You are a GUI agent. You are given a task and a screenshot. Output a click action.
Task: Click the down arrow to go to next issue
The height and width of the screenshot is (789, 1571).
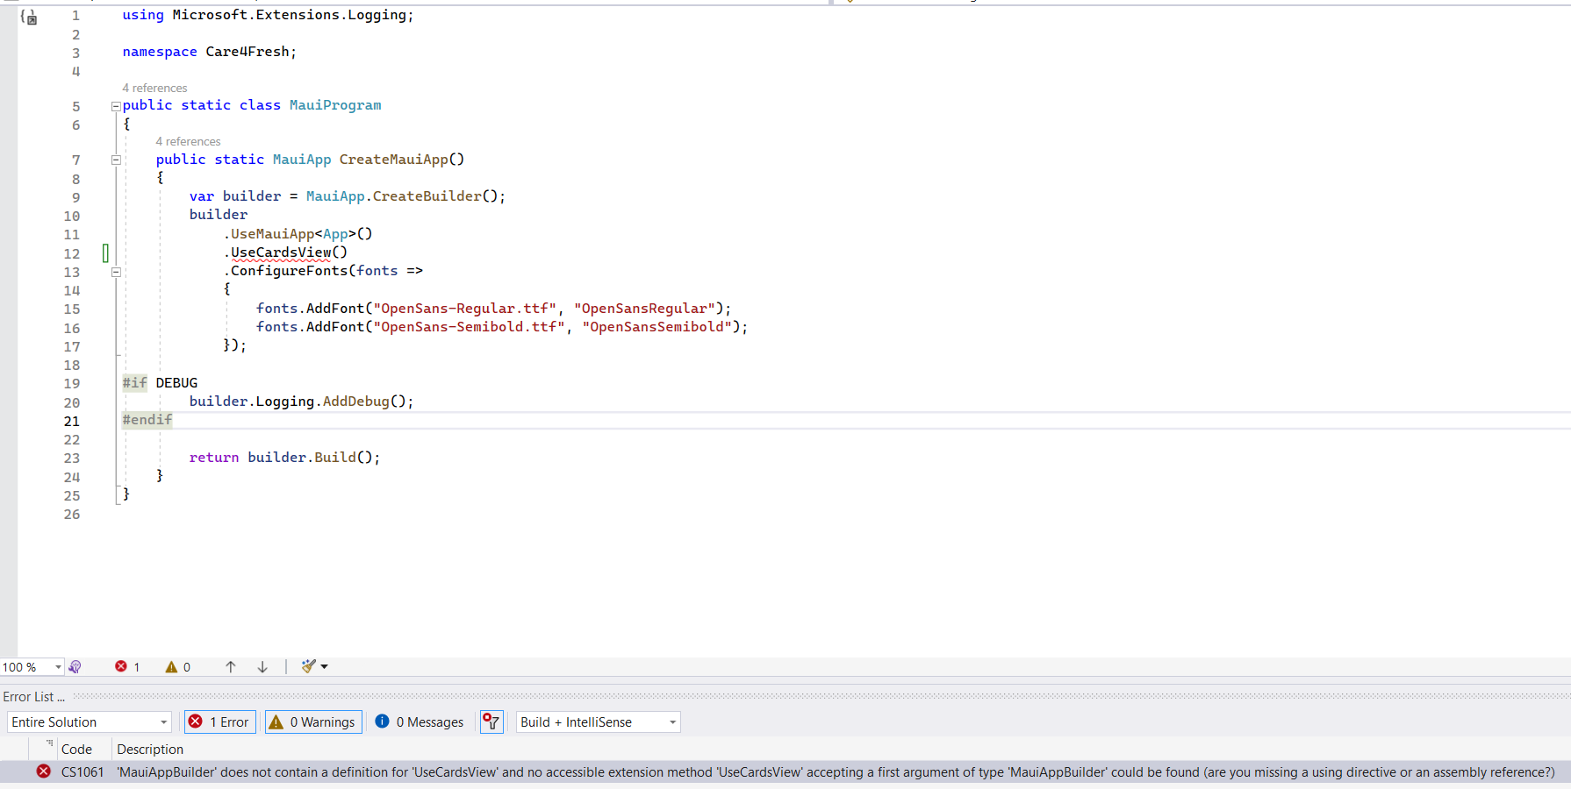pos(262,667)
